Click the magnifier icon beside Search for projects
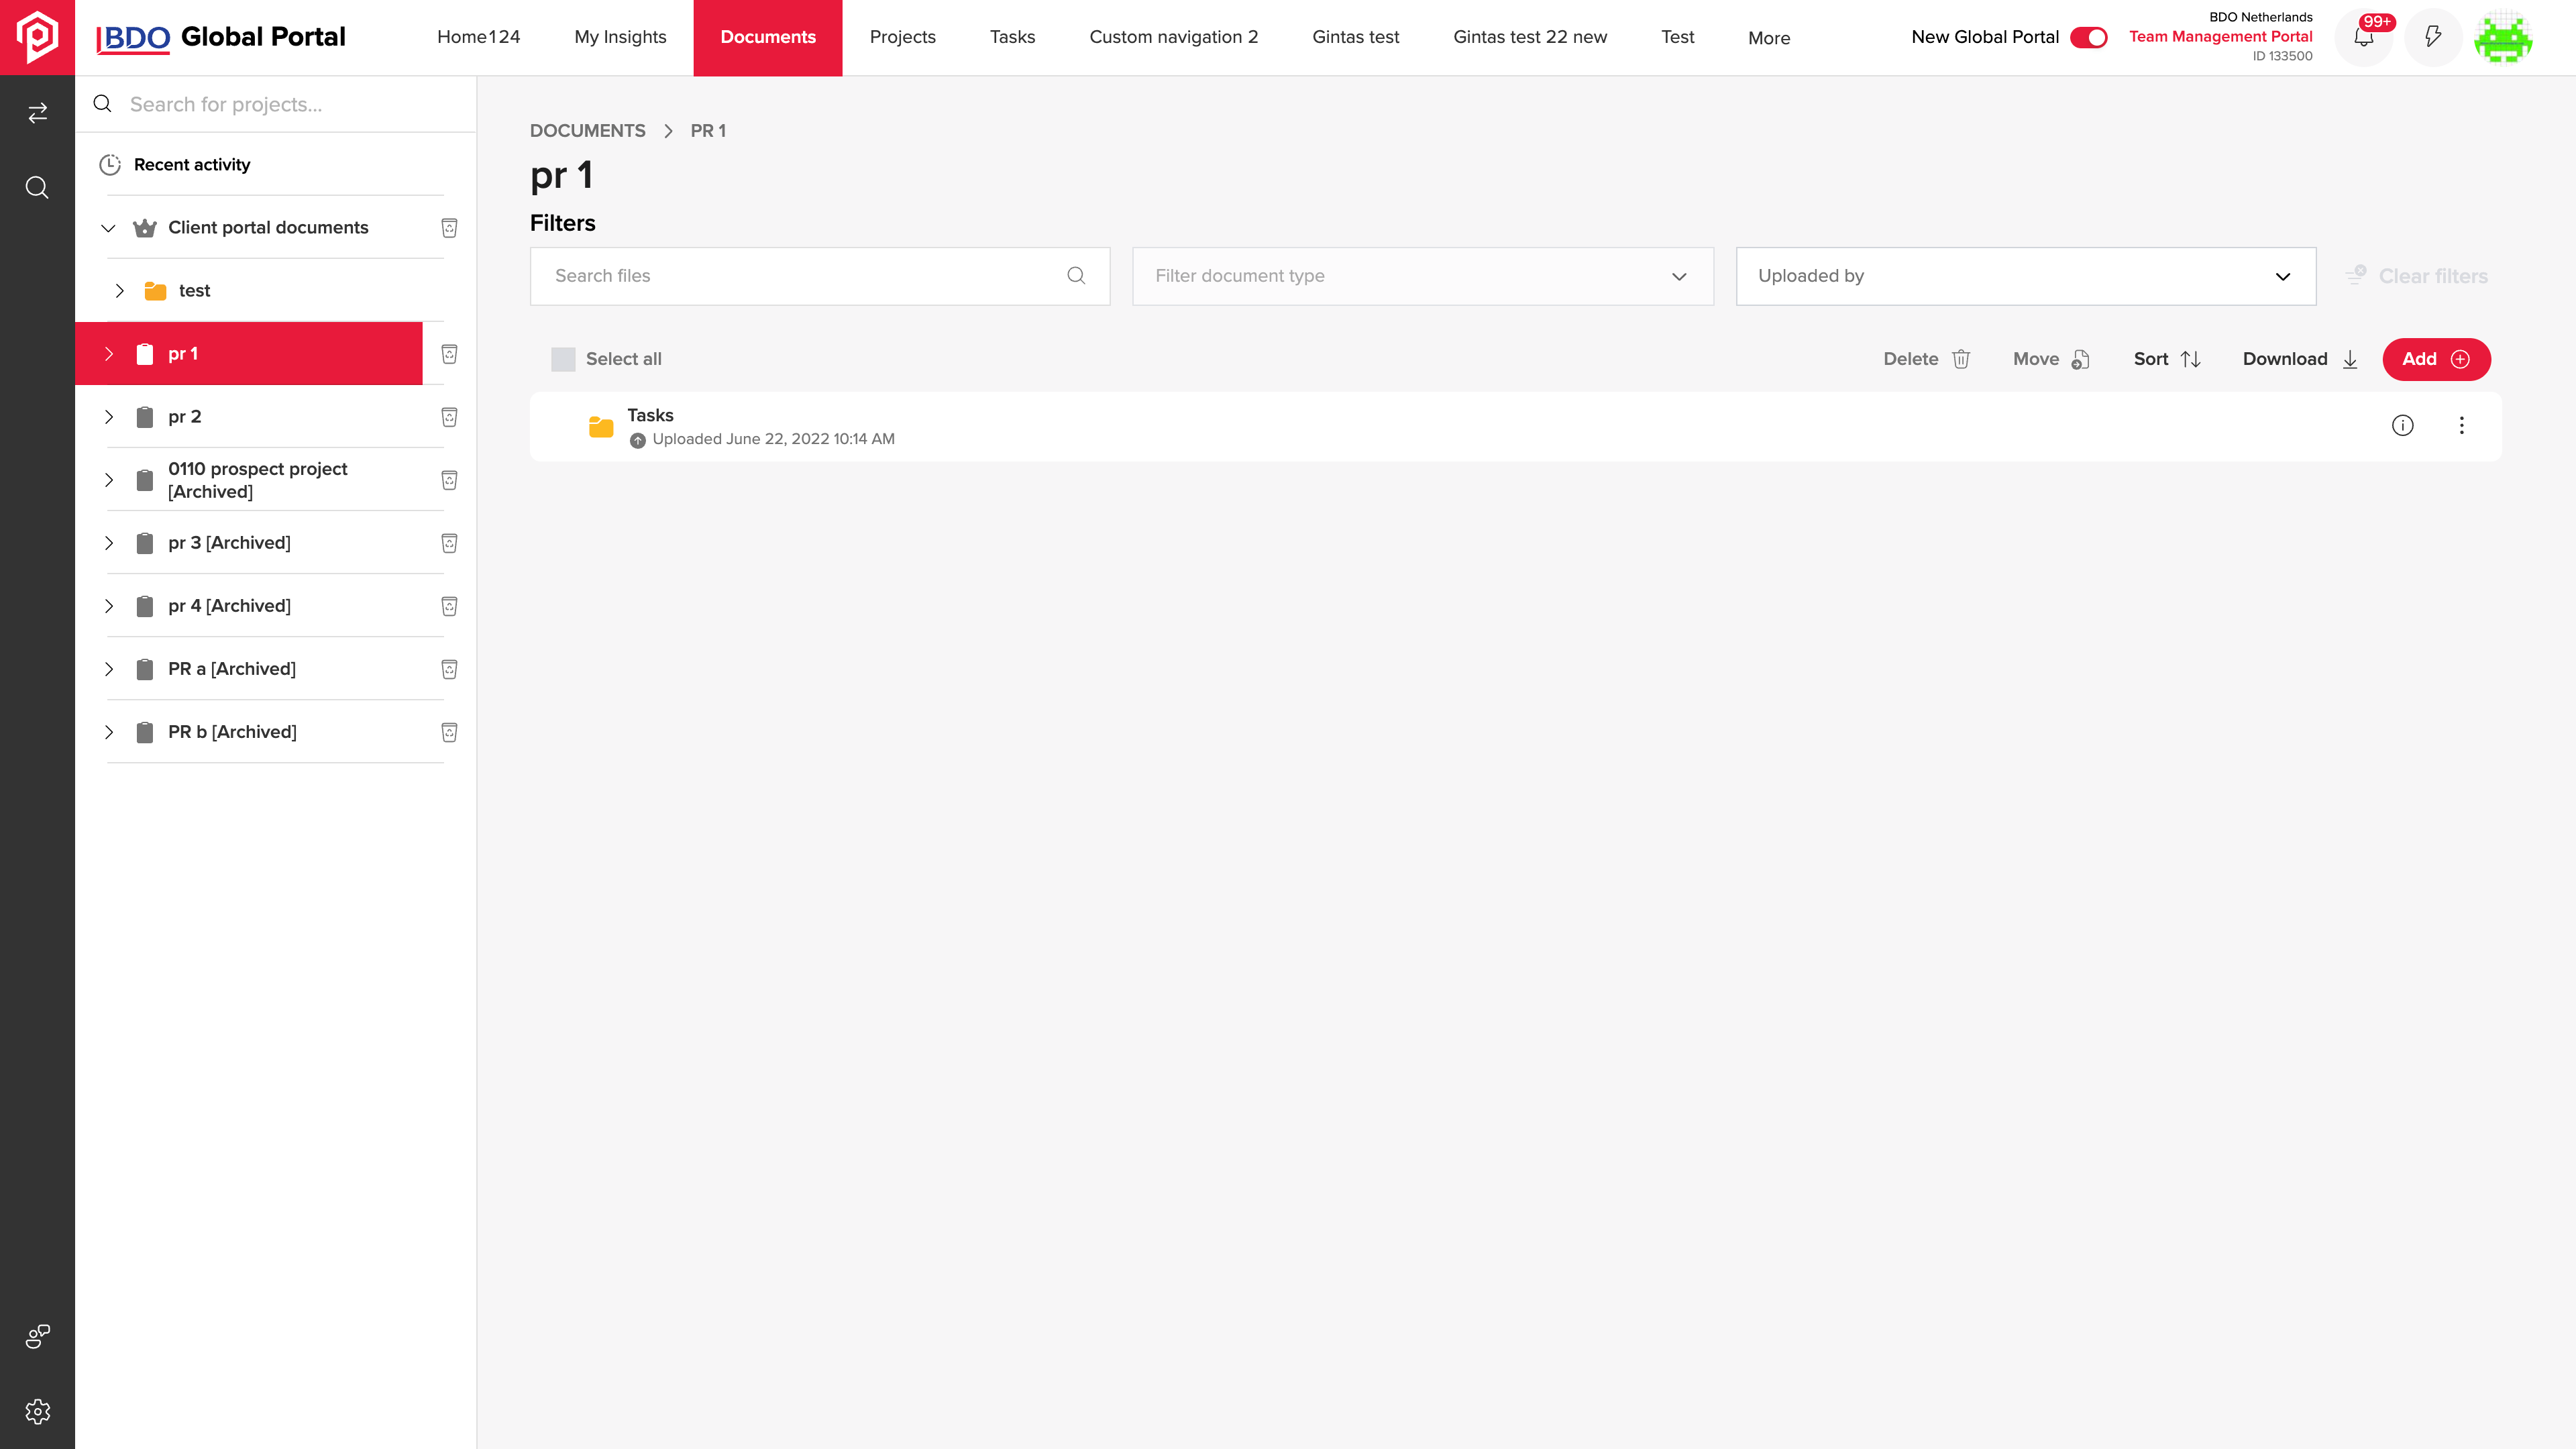 coord(102,104)
